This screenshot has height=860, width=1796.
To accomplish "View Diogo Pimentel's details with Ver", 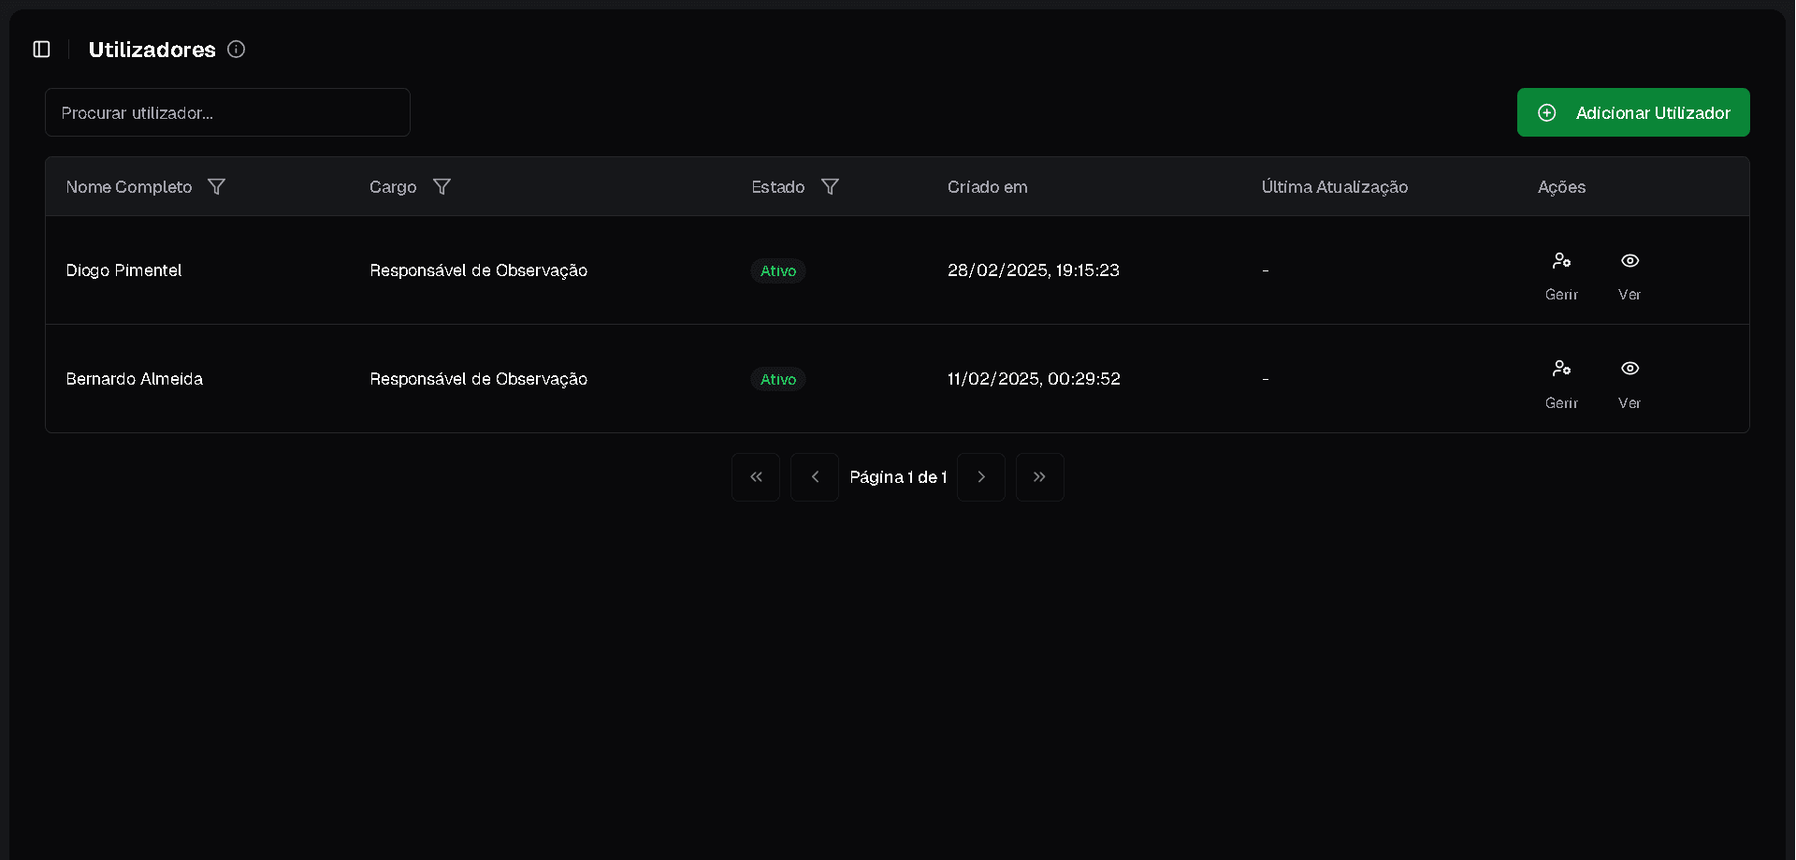I will pos(1629,272).
